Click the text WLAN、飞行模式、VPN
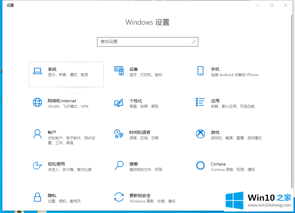This screenshot has width=295, height=213. [x=68, y=106]
